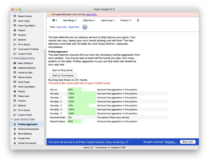209x163 pixels.
Task: Click the Reset Filter link
Action: (74, 27)
